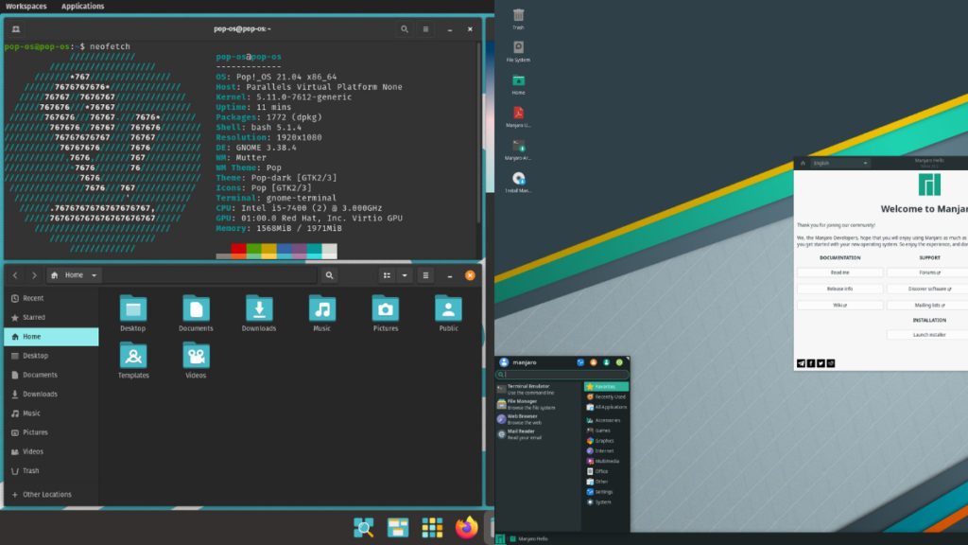Open the Forums link under Support
This screenshot has width=968, height=545.
[x=928, y=272]
